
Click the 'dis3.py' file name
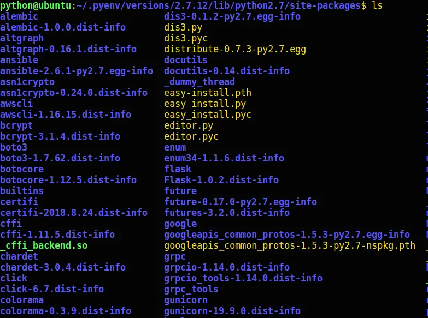(x=183, y=27)
